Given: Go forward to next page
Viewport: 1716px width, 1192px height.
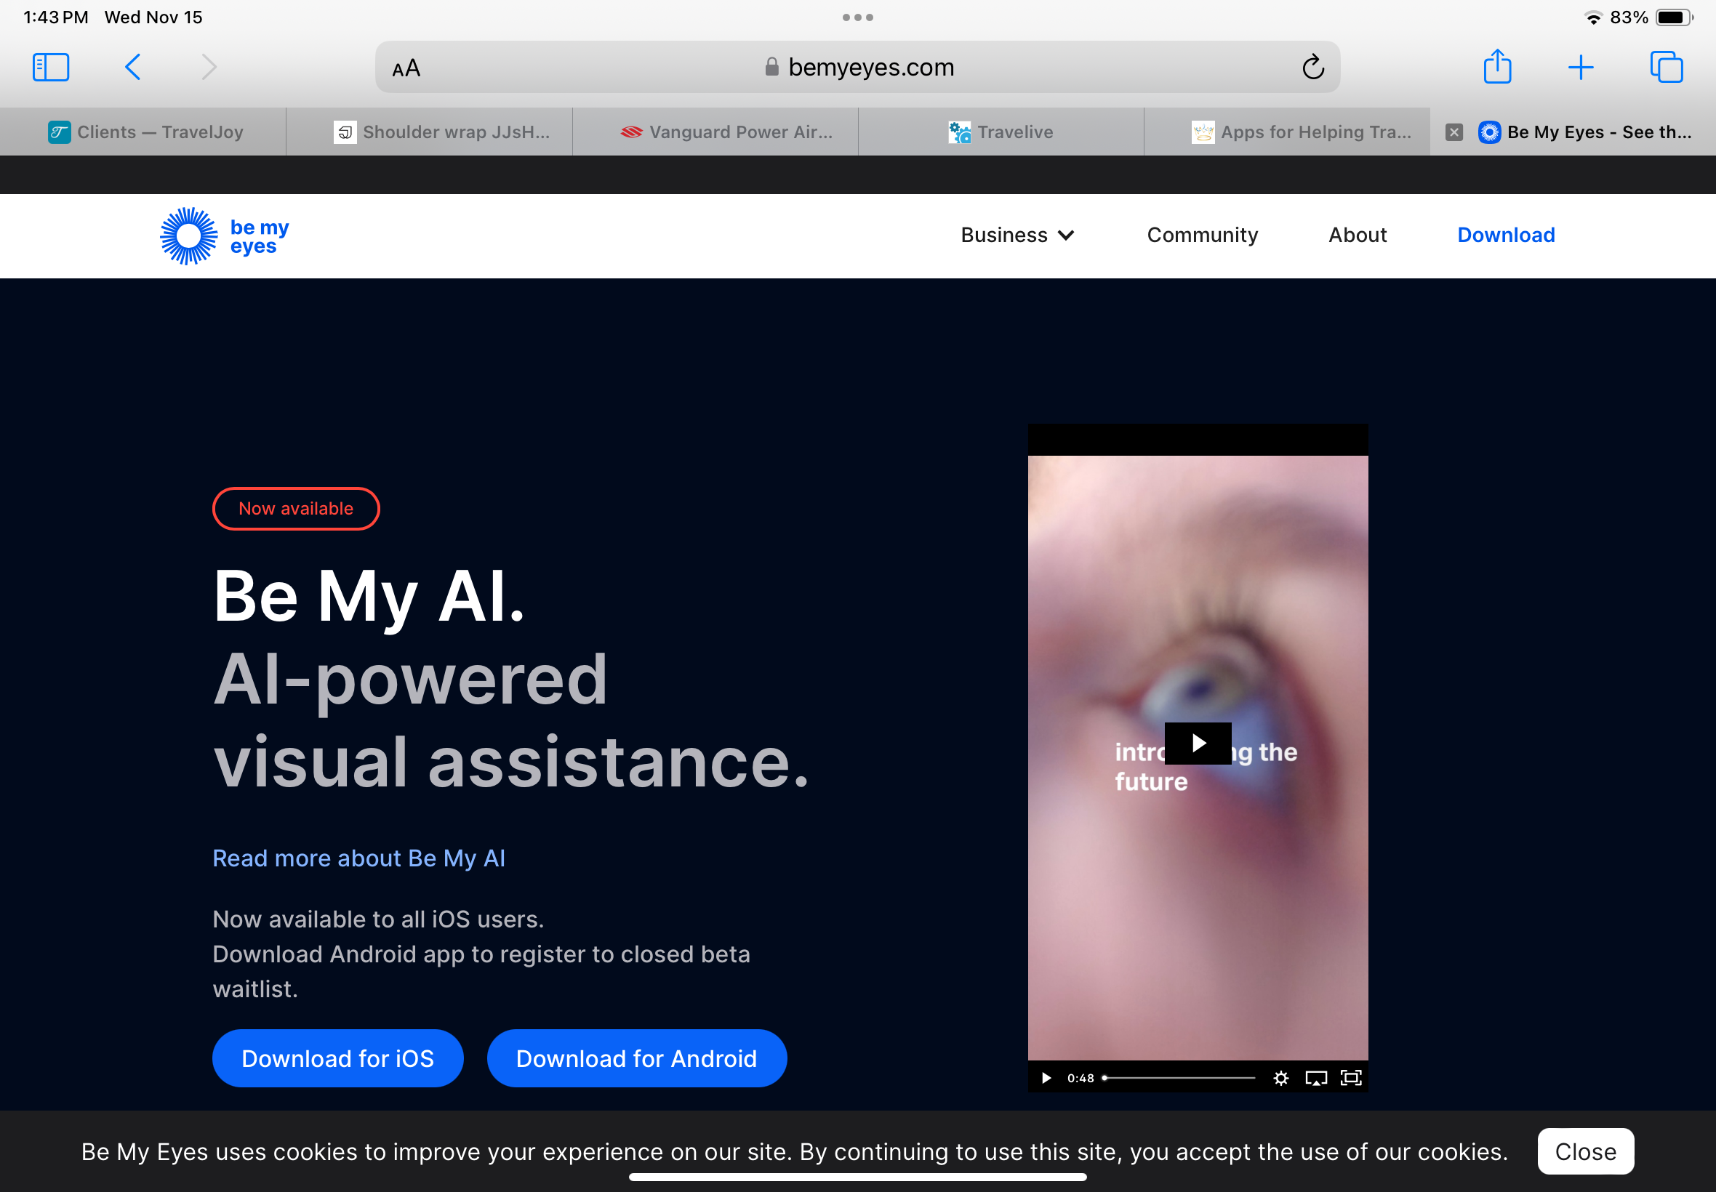Looking at the screenshot, I should pyautogui.click(x=209, y=67).
